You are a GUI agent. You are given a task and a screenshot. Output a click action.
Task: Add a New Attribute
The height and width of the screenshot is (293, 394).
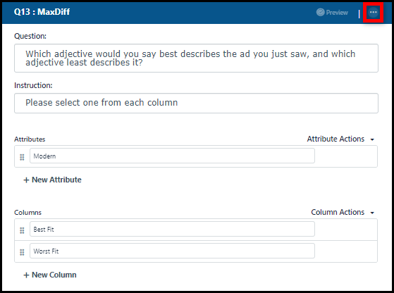click(x=52, y=180)
